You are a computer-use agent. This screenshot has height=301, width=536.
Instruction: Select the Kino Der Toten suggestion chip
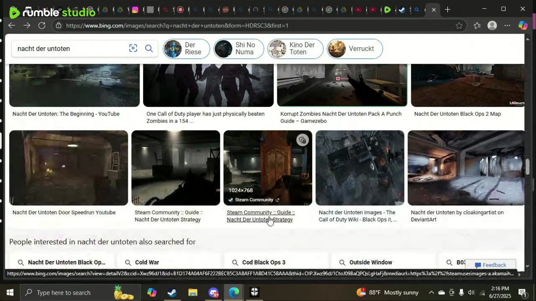295,48
